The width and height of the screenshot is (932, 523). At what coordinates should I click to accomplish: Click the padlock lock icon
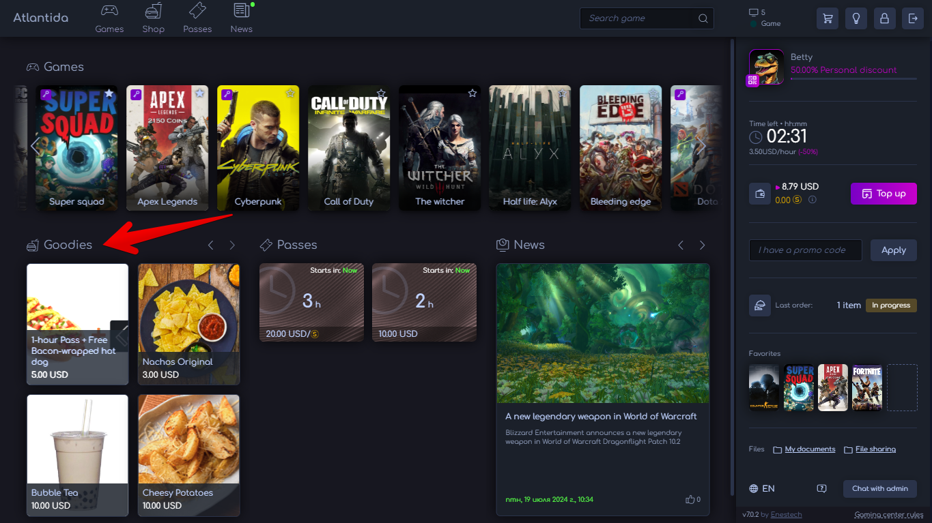pyautogui.click(x=884, y=18)
